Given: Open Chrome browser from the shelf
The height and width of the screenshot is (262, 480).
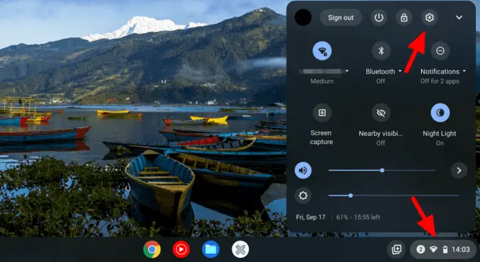Looking at the screenshot, I should tap(152, 250).
